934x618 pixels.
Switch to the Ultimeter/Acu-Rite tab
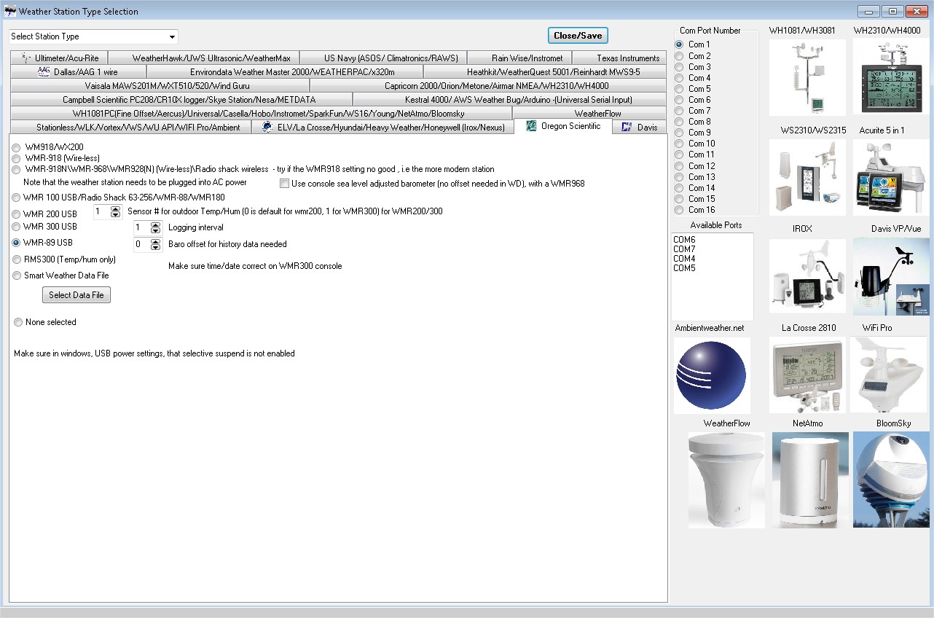(59, 58)
